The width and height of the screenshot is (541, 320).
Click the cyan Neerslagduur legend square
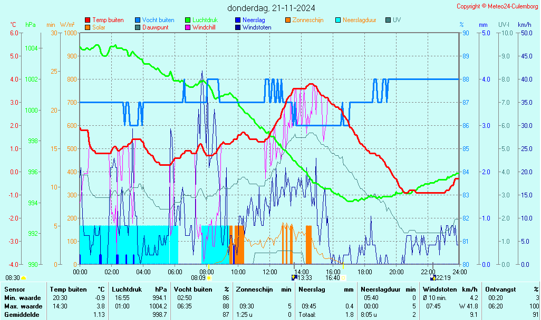tap(339, 20)
